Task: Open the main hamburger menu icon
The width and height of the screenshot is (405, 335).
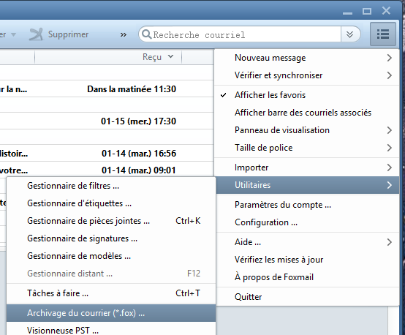Action: click(383, 34)
